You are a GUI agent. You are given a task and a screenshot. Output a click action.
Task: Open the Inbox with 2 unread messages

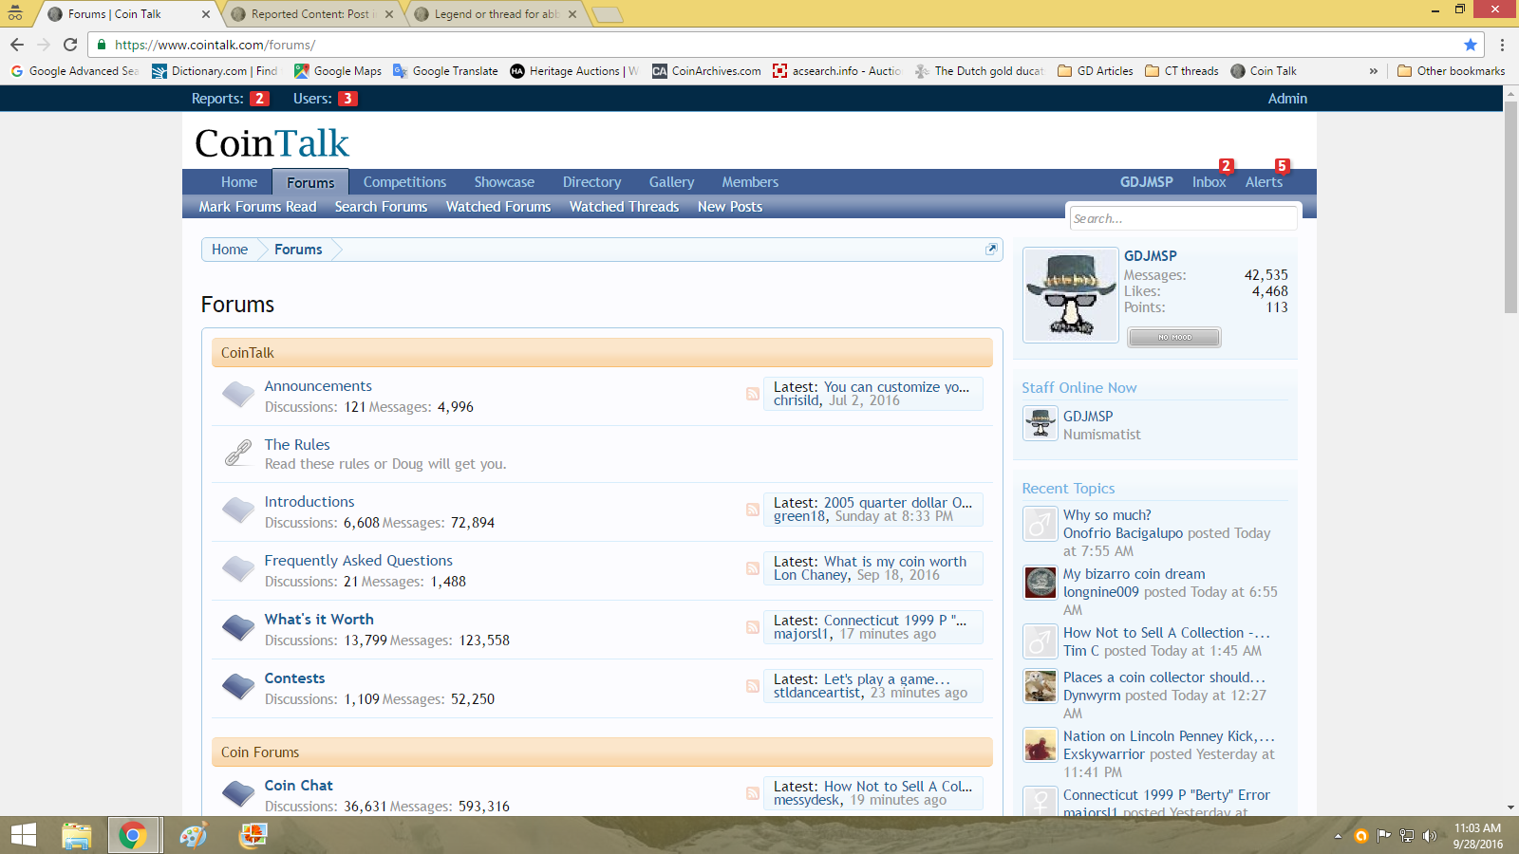click(x=1209, y=182)
